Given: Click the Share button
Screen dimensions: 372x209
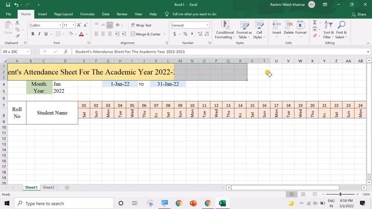Looking at the screenshot, I should pos(359,15).
